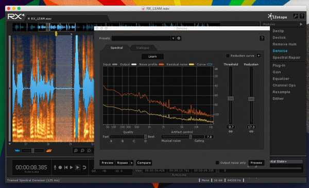Screen dimensions: 309x188
Task: Adjust the waveform/spectrogram blend slider
Action: 33,150
